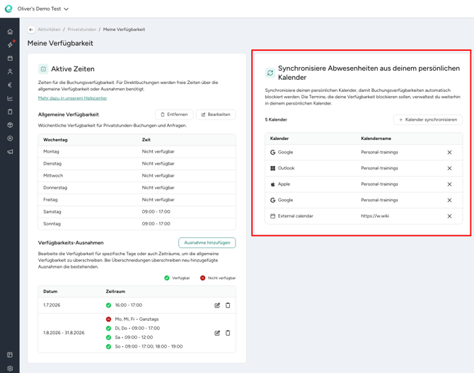Go to Aktivitäten breadcrumb
The image size is (474, 373).
coord(49,30)
